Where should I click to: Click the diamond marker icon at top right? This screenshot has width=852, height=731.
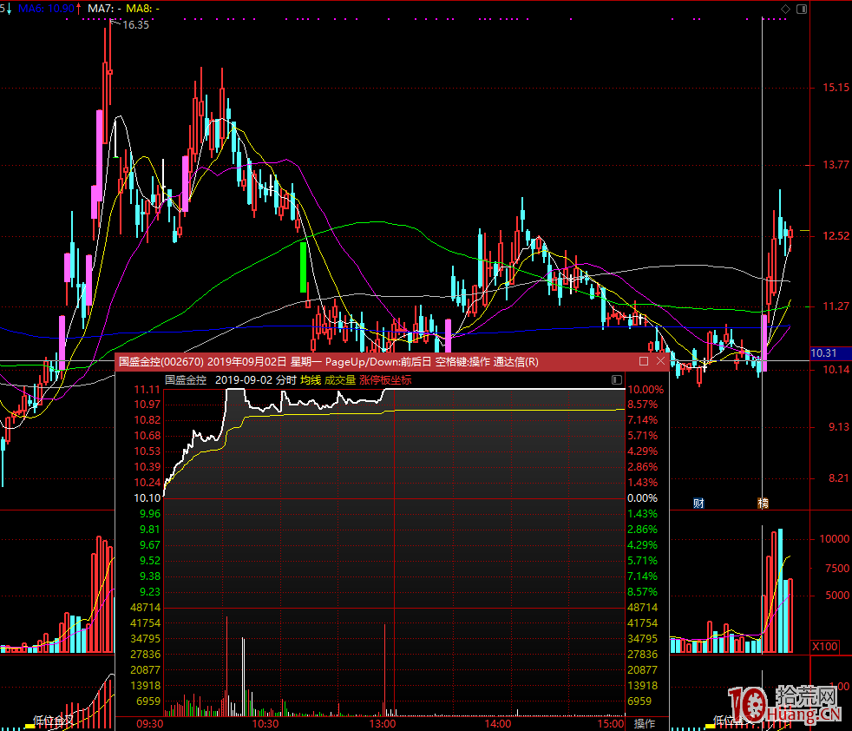(785, 9)
